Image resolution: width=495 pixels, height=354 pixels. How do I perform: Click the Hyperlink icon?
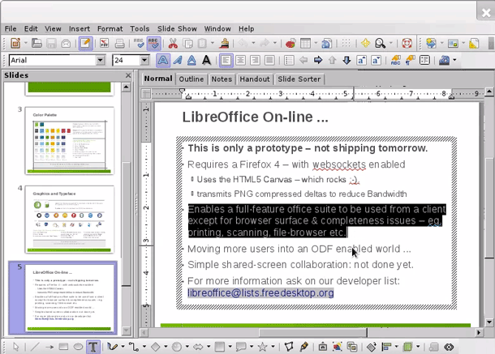327,43
